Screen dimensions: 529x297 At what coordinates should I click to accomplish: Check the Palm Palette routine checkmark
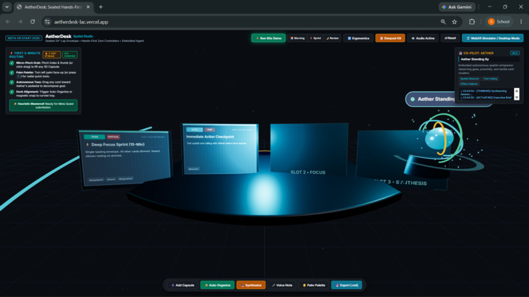point(12,73)
